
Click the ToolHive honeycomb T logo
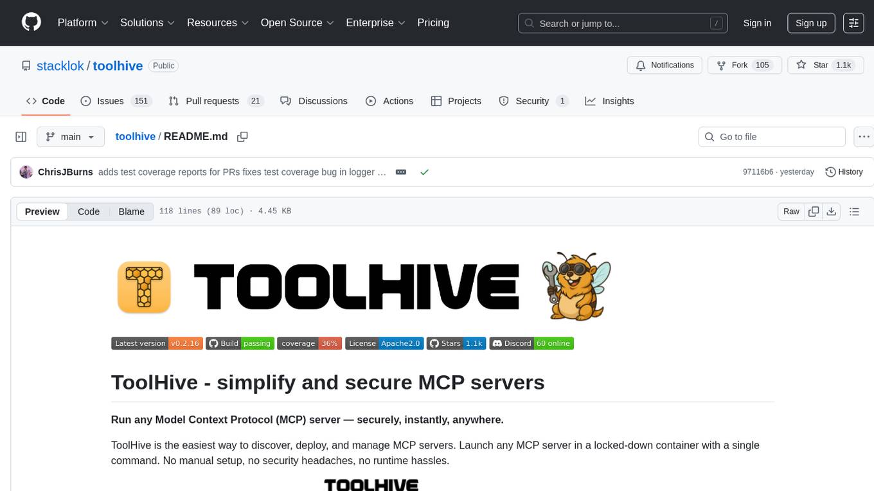tap(144, 287)
